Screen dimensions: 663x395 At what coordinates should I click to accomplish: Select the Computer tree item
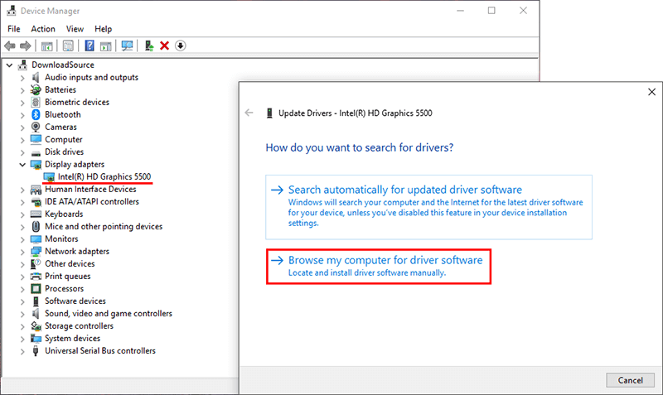pyautogui.click(x=64, y=139)
